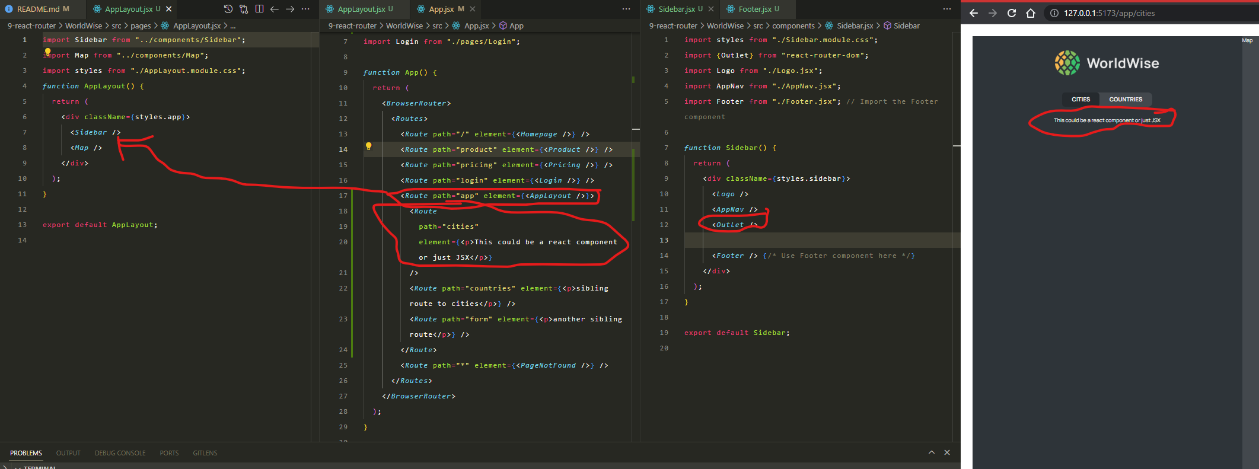Click 'path="cities"' line in App.jsx

pyautogui.click(x=448, y=226)
